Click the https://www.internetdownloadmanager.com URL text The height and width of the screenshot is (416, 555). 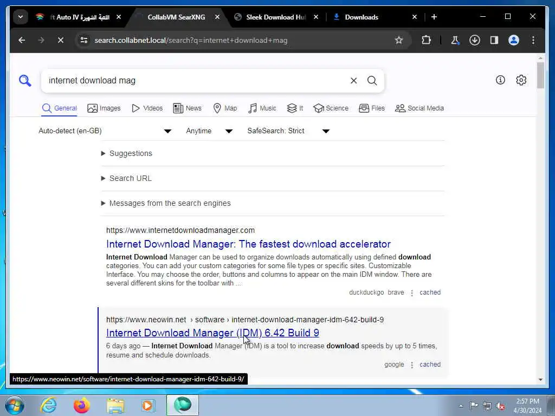pos(180,230)
